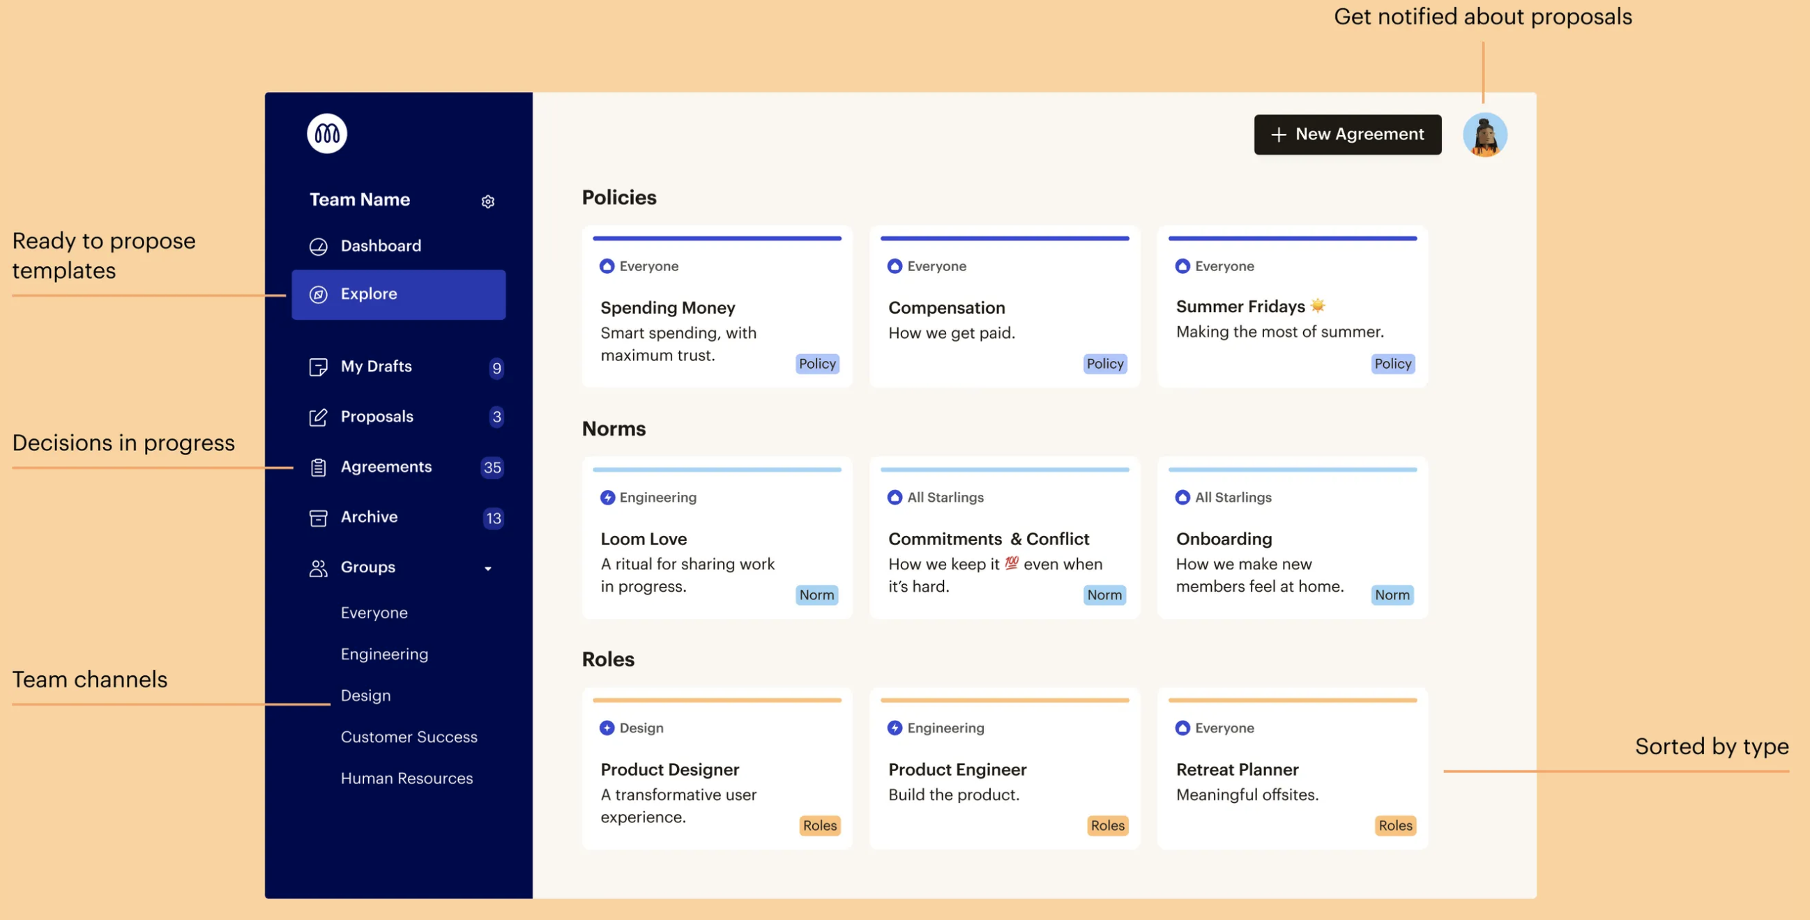Click the Agreements count badge 35
1810x920 pixels.
pos(492,468)
